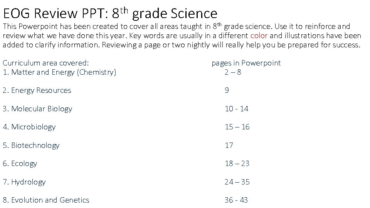Click page number '9'

tap(227, 90)
